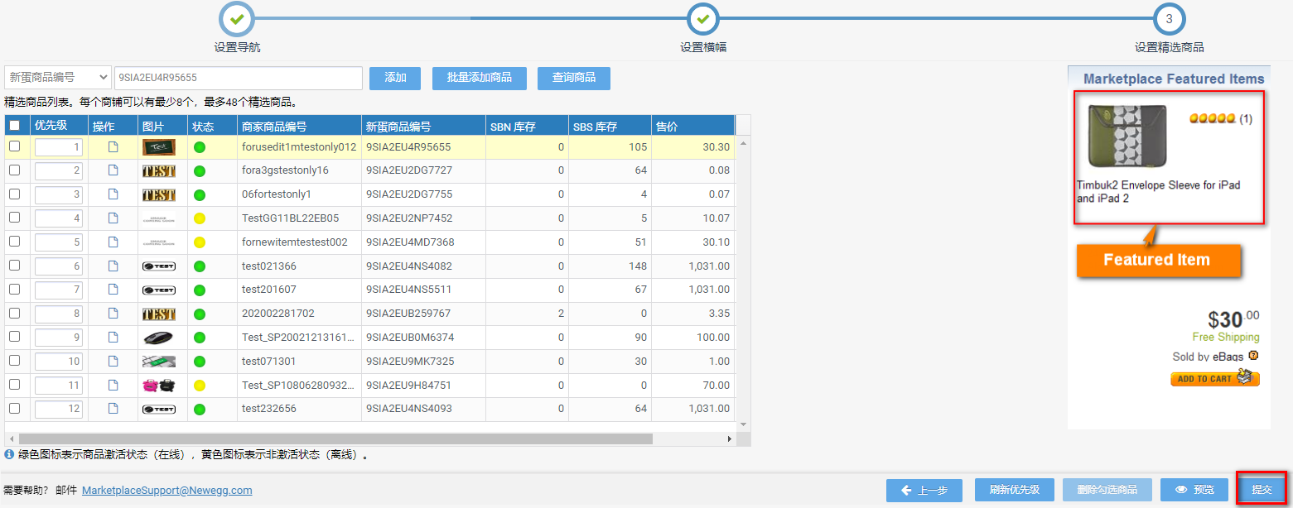1293x508 pixels.
Task: Select the 9SIA2EUB259767 item number cell
Action: point(423,314)
